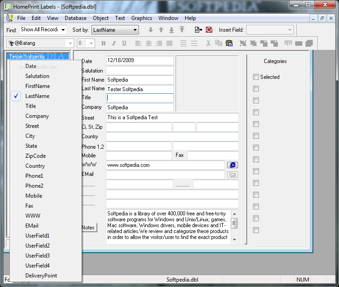Align text left
This screenshot has height=287, width=339.
click(x=138, y=44)
